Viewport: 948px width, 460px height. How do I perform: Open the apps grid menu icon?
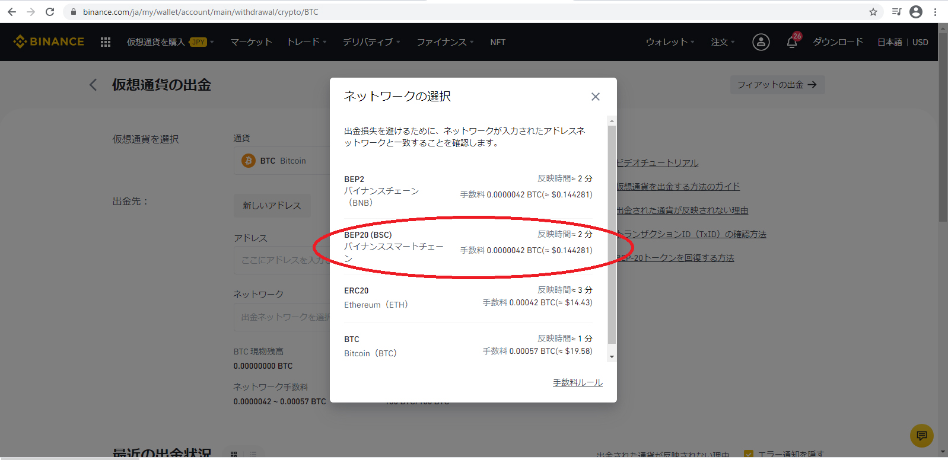106,42
